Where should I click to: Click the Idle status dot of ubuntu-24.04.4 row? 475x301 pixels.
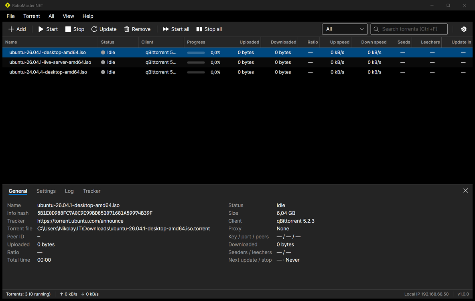103,72
